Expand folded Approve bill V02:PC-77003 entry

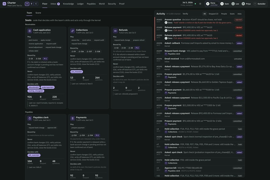coord(200,169)
